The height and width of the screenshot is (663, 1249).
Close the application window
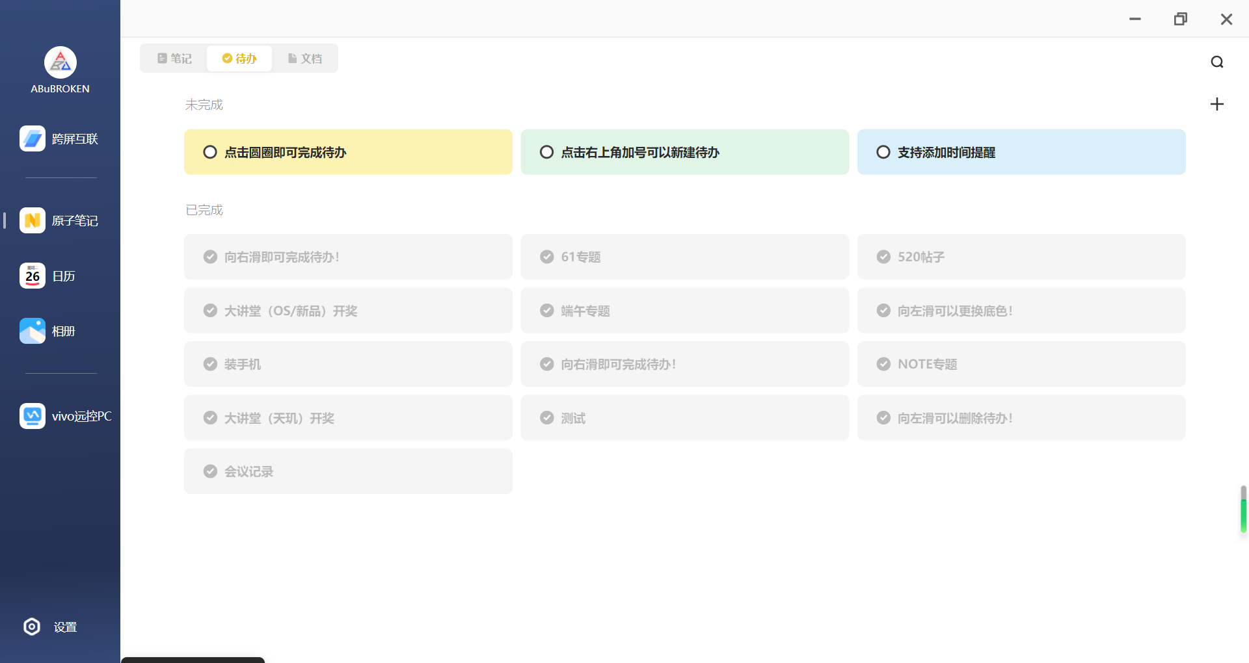(x=1226, y=19)
